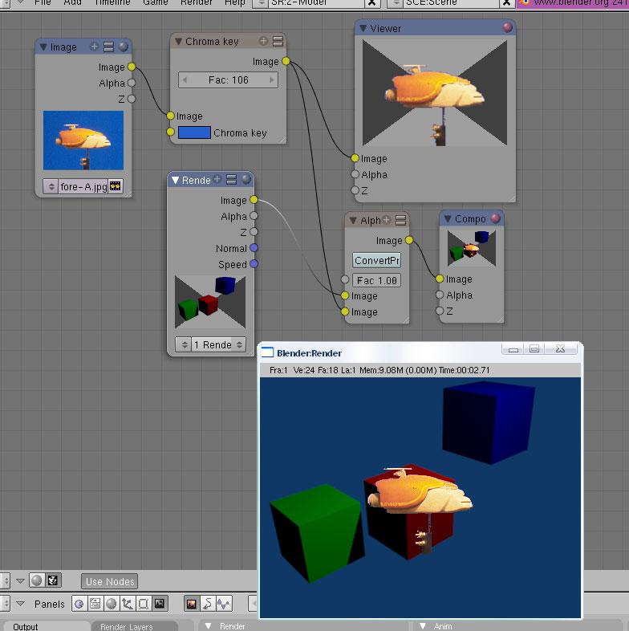The width and height of the screenshot is (629, 631).
Task: Open the Render menu in top bar
Action: click(197, 3)
